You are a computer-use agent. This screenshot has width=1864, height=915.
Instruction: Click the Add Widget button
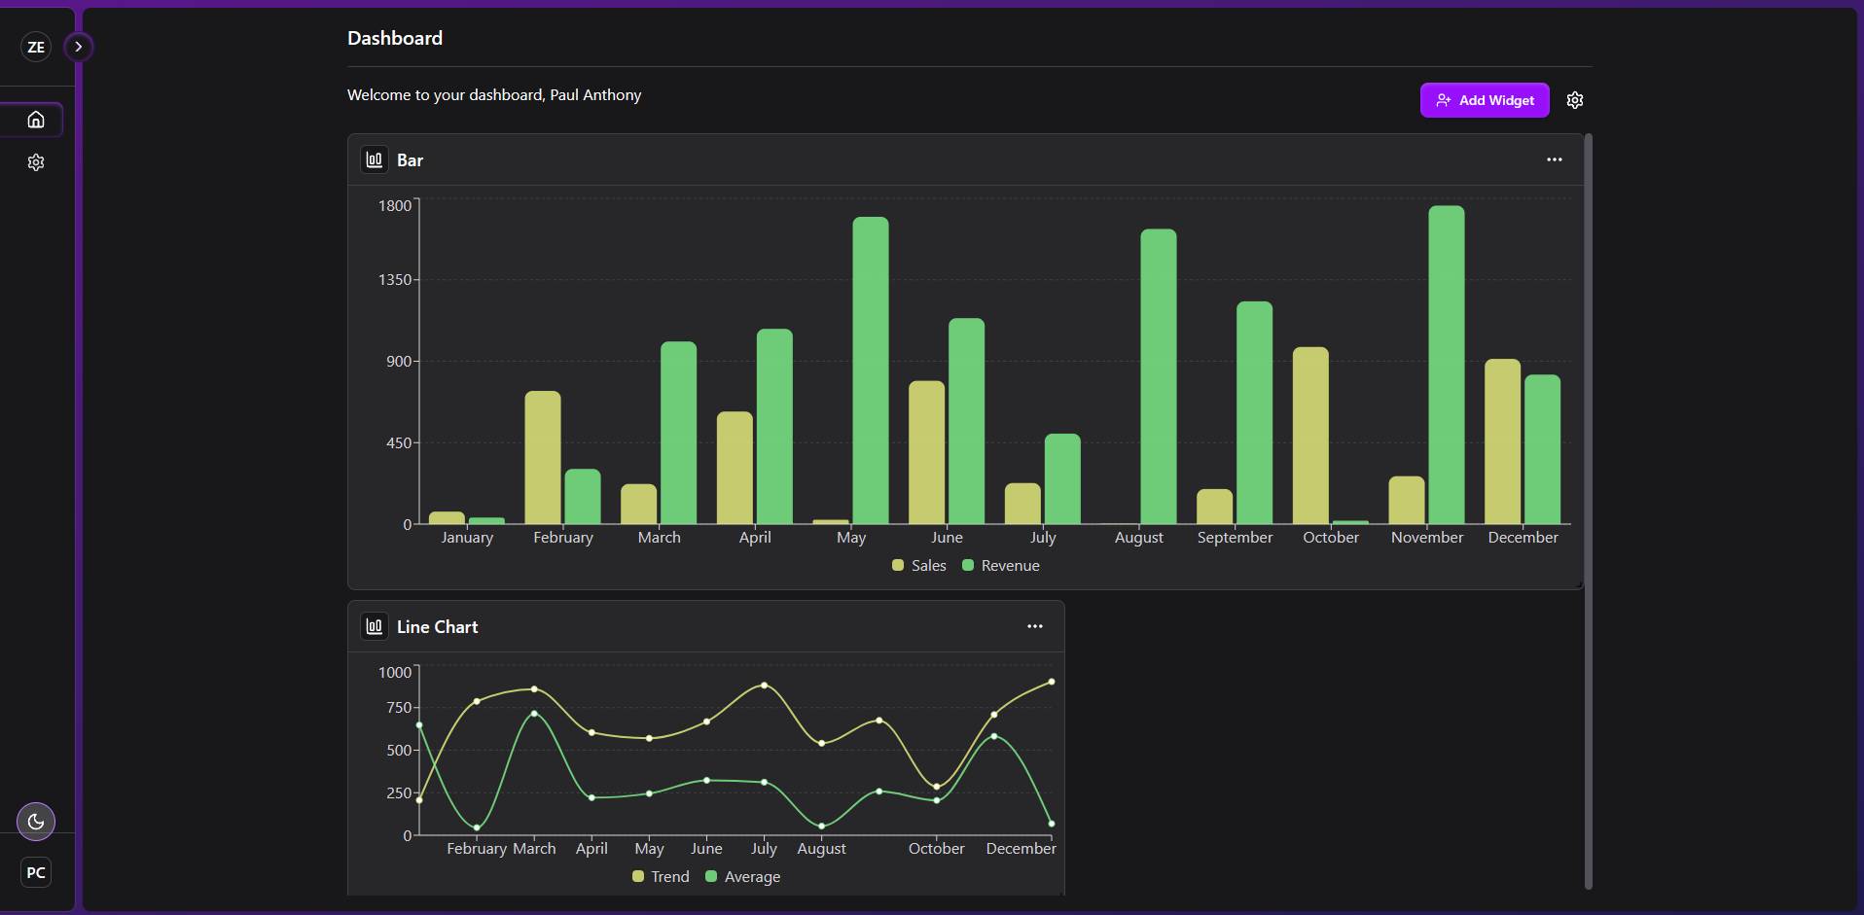(1484, 99)
